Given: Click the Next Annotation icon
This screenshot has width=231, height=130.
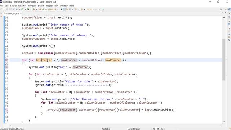Looking at the screenshot, I should 76,9.
